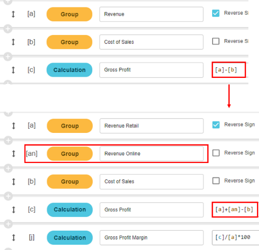
Task: Click the plus icon above the bottom Gross Profit row
Action: [8, 196]
